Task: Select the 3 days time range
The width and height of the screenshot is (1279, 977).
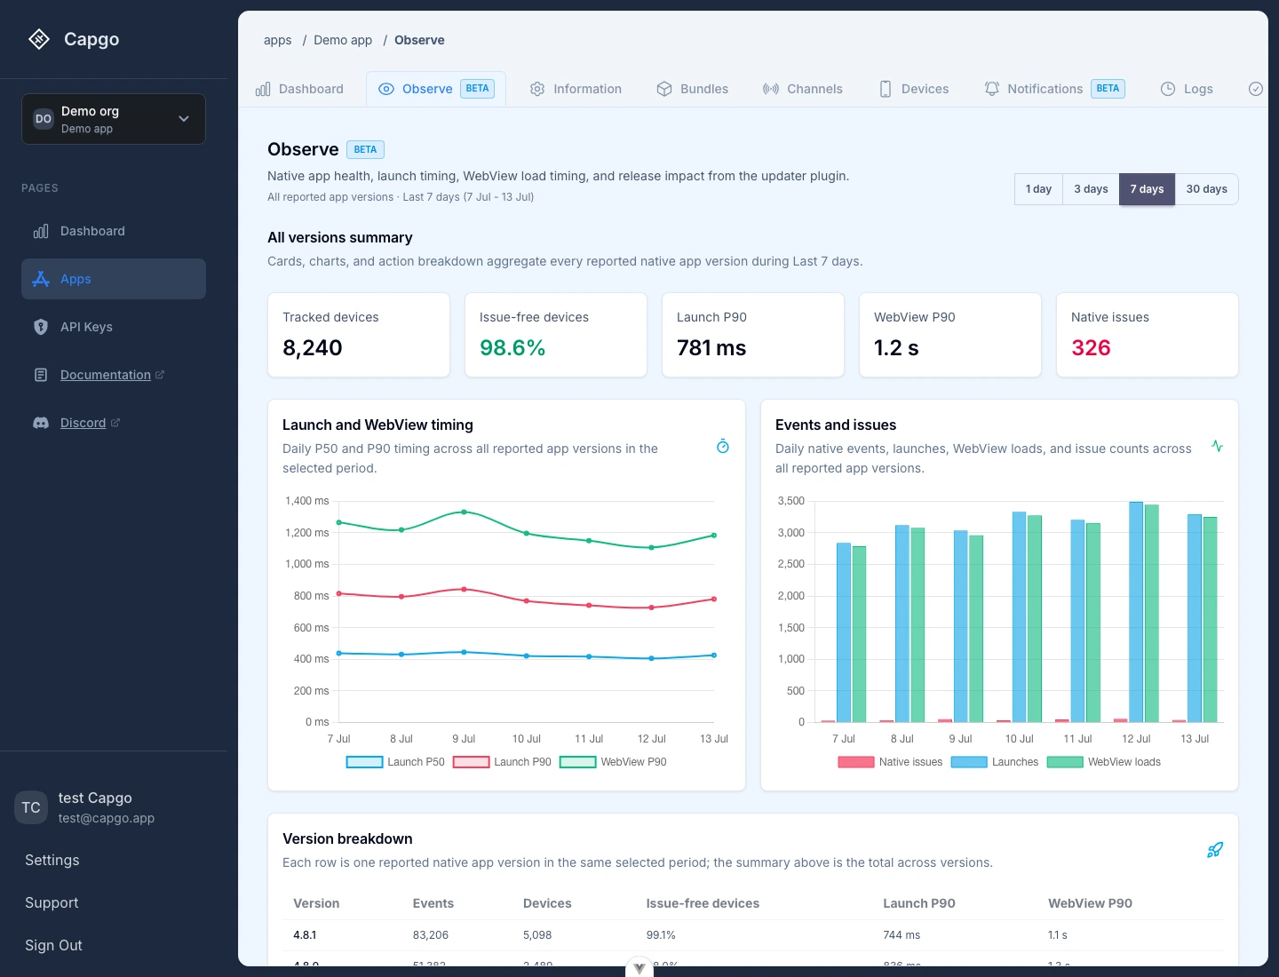Action: 1091,189
